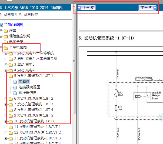Open the 连接器信息 document

[x=28, y=93]
